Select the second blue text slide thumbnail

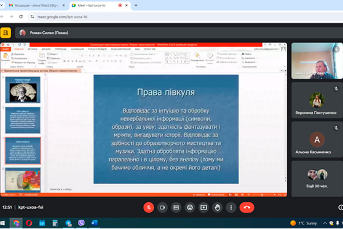23,150
